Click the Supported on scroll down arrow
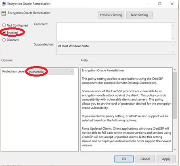 [173, 52]
